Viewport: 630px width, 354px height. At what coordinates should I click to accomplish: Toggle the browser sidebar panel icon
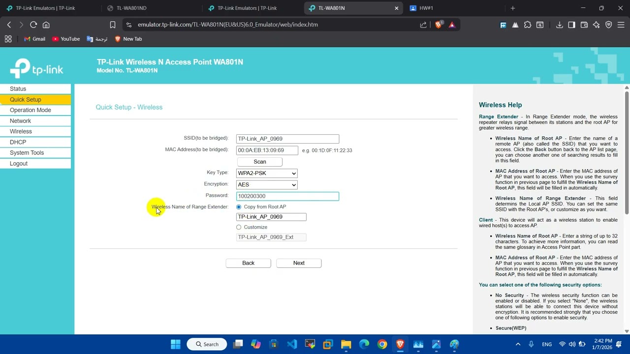571,25
